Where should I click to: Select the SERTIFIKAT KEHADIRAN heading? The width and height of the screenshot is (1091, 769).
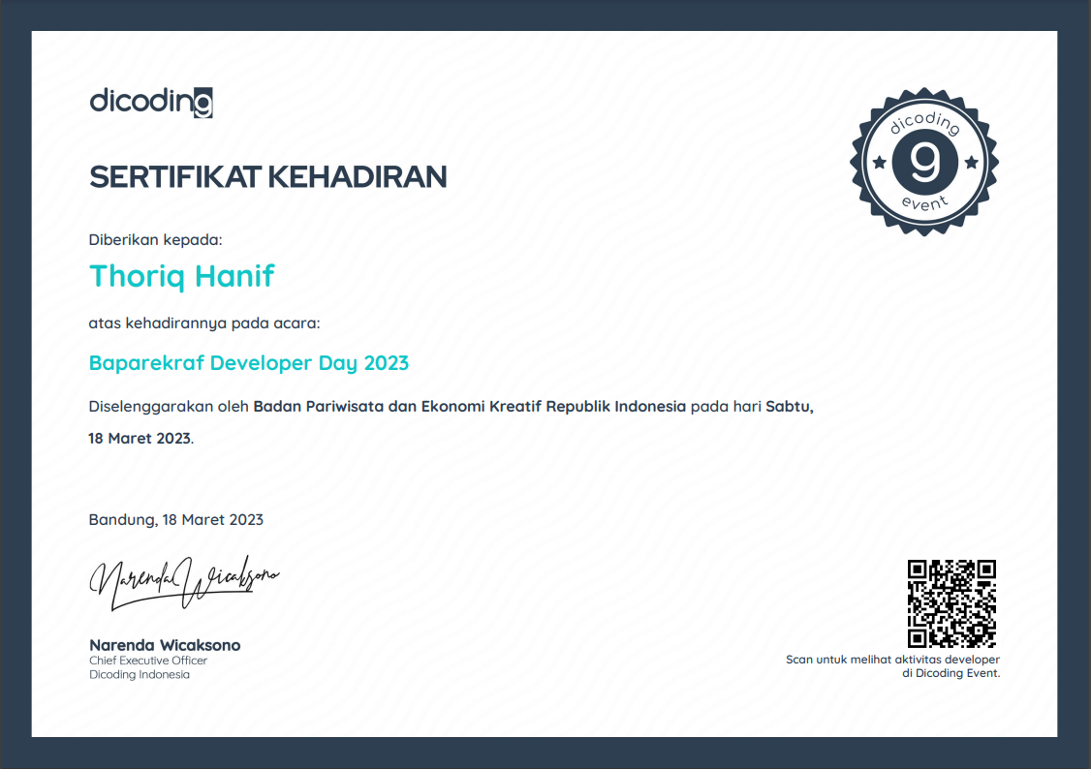pyautogui.click(x=267, y=176)
